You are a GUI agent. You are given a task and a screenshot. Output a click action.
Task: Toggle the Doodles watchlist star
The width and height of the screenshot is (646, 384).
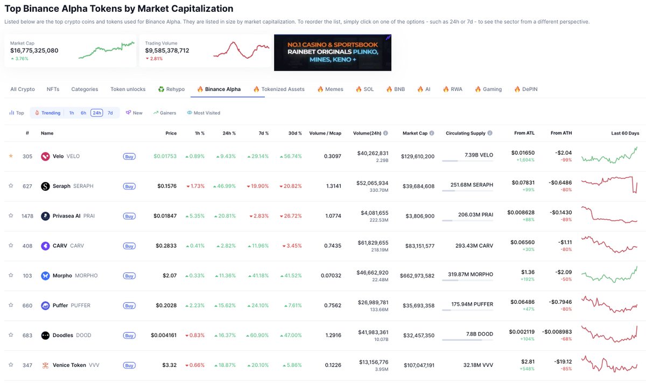click(11, 335)
